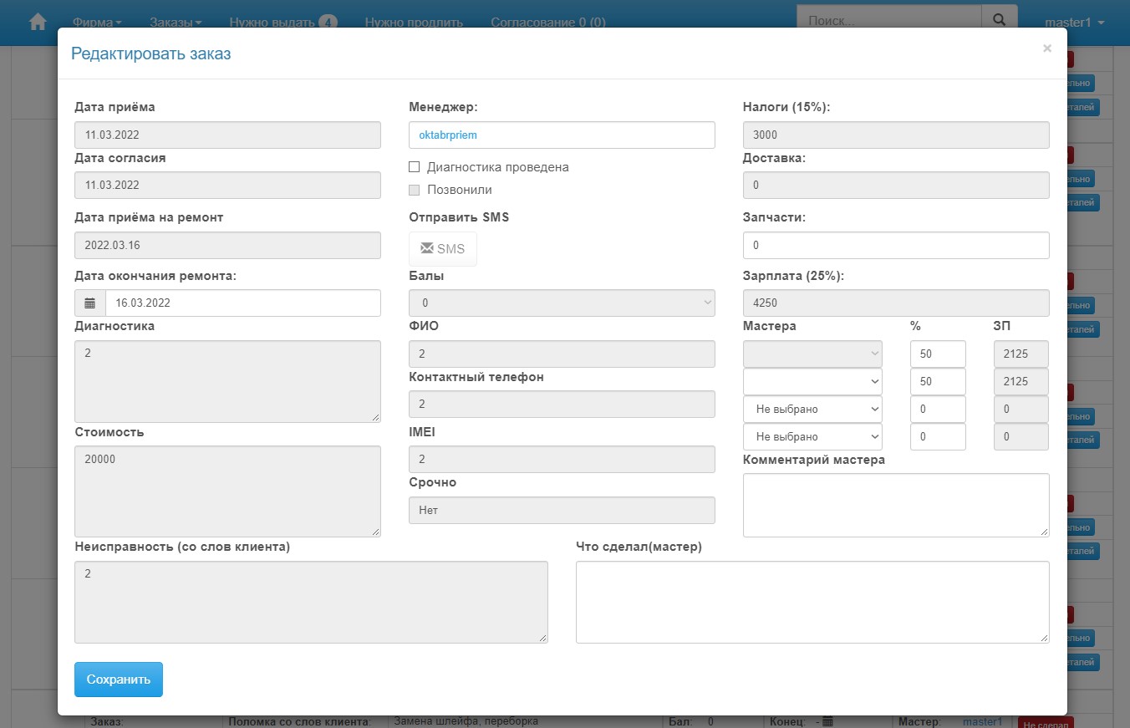Enable the Диагностика проведена checkbox
The height and width of the screenshot is (728, 1130).
click(x=414, y=167)
